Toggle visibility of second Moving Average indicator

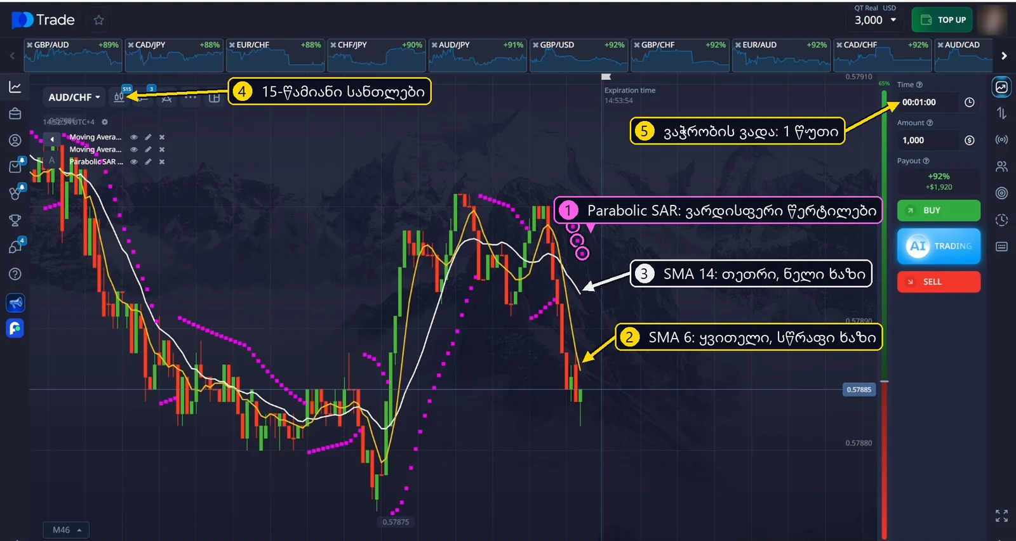(x=134, y=150)
